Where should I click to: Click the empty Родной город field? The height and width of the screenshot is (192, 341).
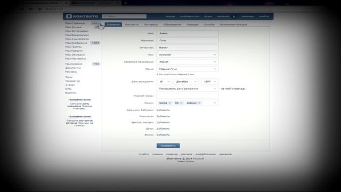pyautogui.click(x=188, y=96)
